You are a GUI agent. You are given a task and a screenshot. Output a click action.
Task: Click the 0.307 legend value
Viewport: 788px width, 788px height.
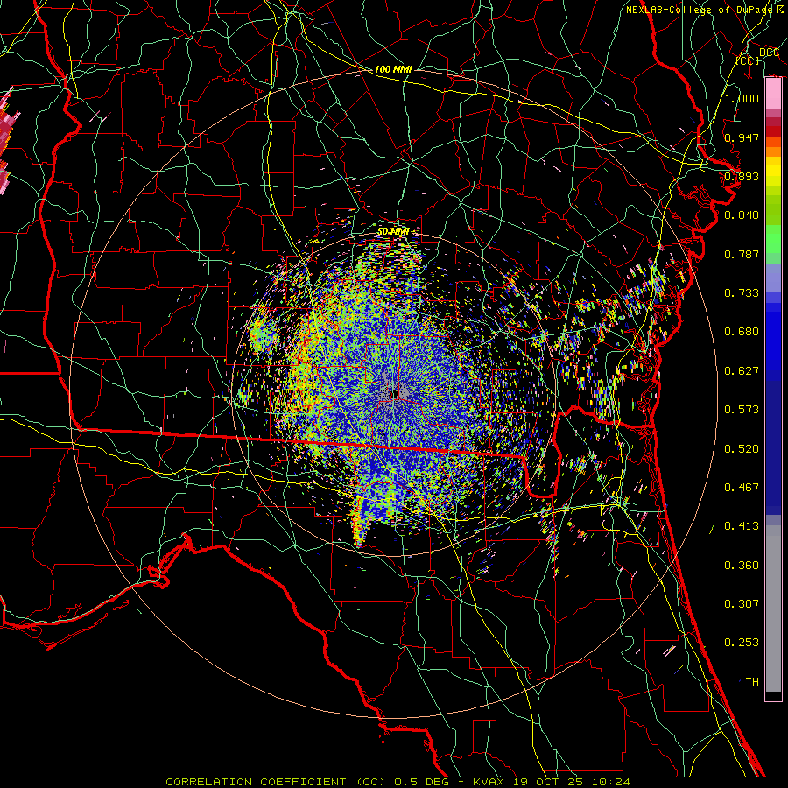click(742, 604)
